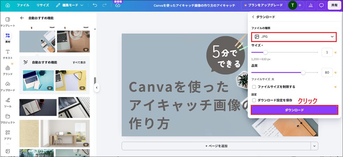Select the desk stationery on grey thumbnail
Screen dimensions: 343x157
point(37,41)
